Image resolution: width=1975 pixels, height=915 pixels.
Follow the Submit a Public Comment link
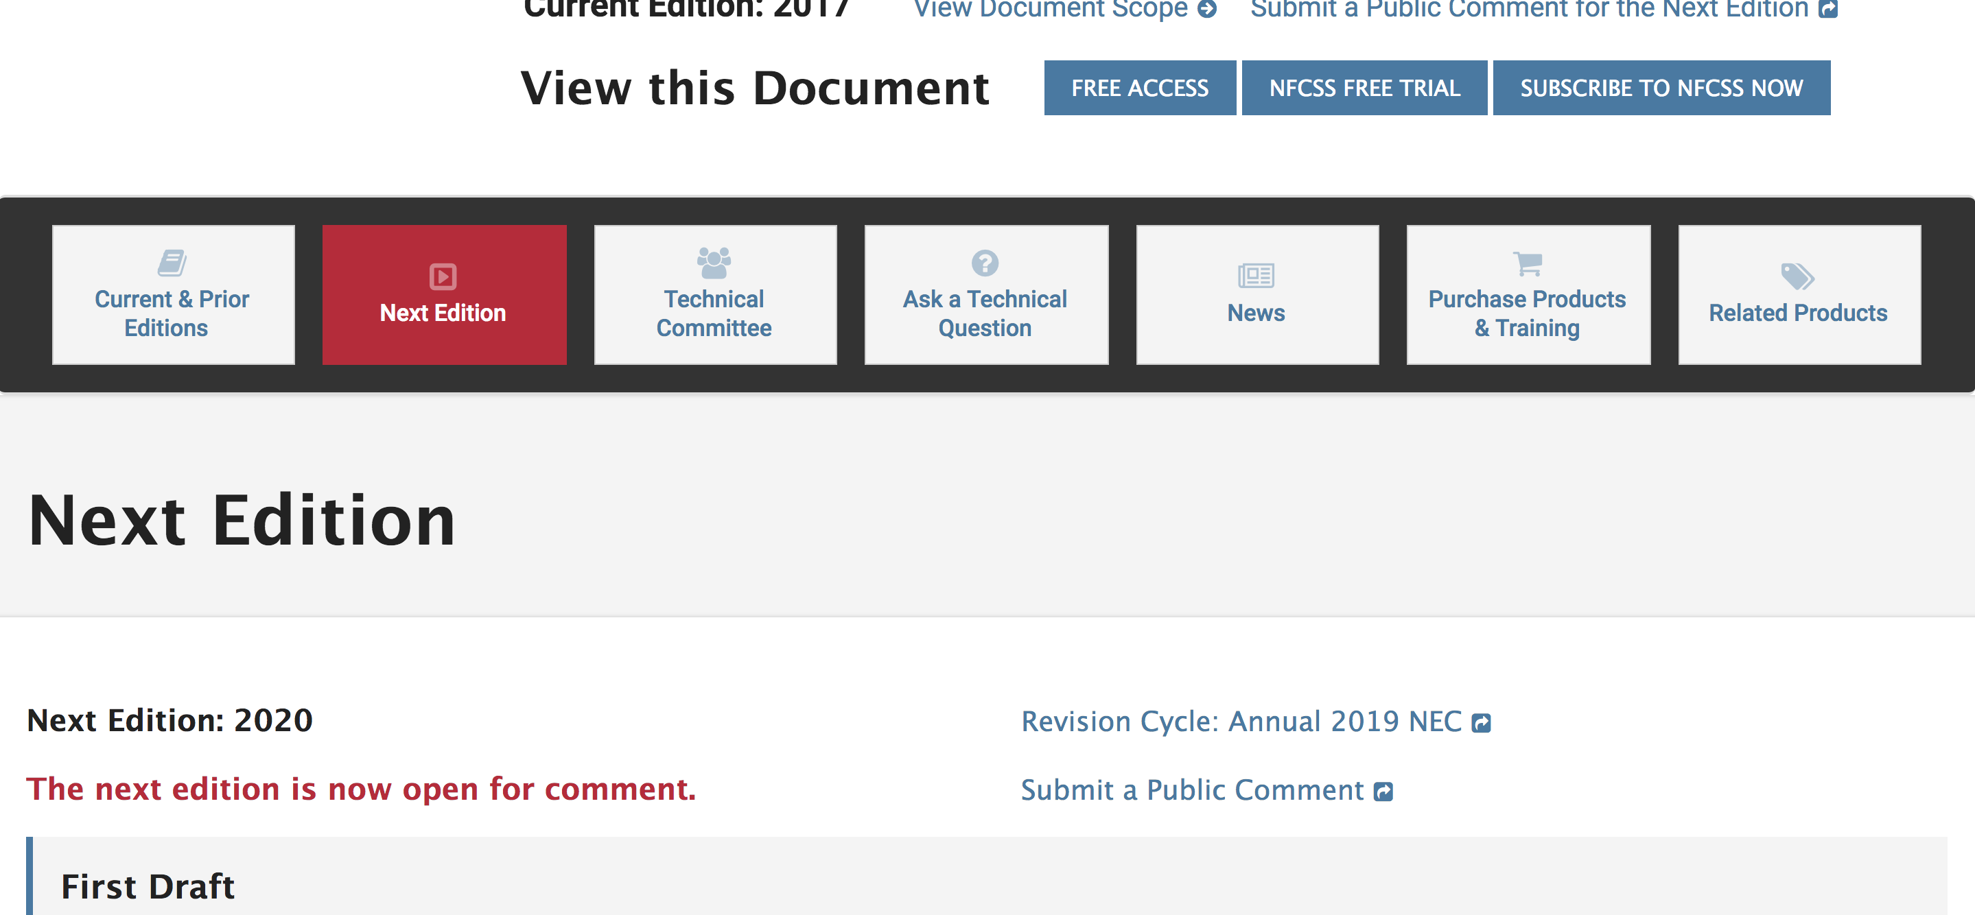(x=1207, y=790)
